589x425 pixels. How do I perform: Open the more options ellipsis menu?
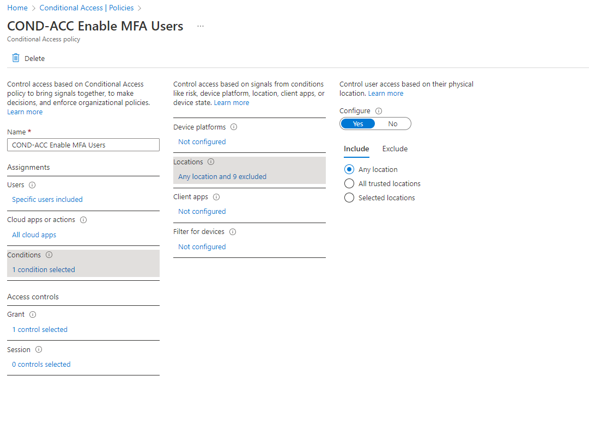201,26
